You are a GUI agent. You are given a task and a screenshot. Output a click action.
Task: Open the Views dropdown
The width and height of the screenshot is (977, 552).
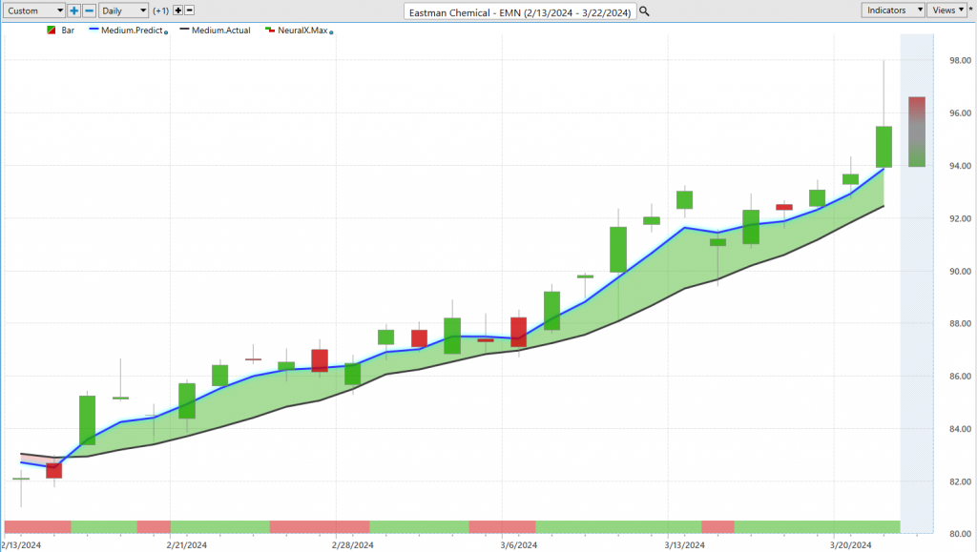[x=947, y=10]
